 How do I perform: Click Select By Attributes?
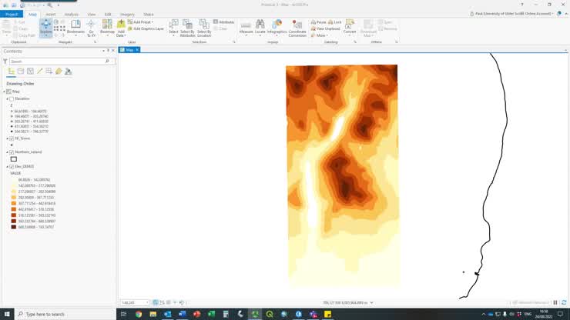coord(188,28)
